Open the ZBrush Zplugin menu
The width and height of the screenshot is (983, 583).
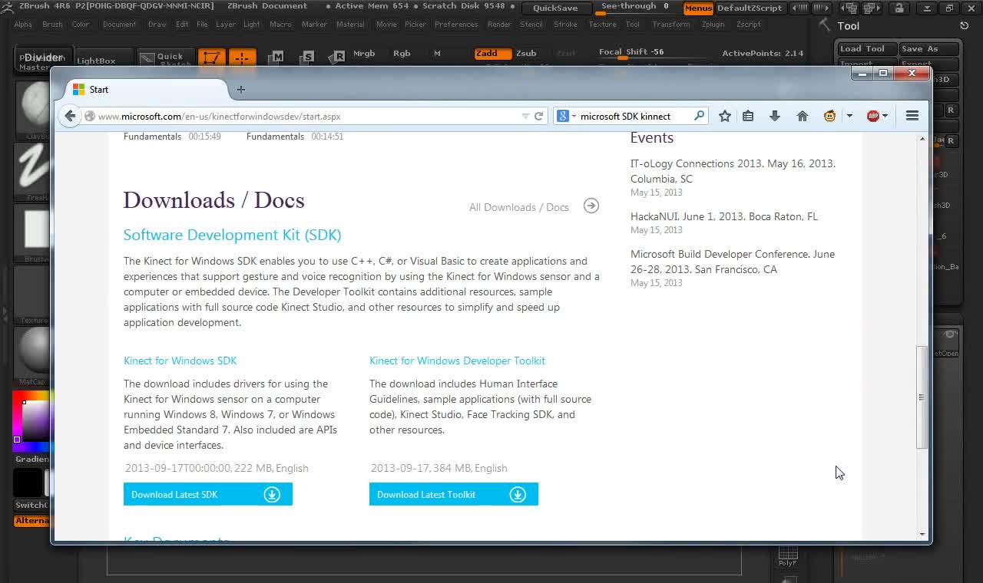click(x=713, y=25)
